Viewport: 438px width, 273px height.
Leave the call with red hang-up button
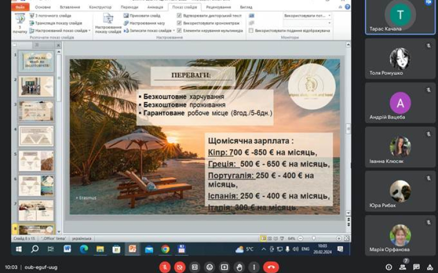pos(270,267)
